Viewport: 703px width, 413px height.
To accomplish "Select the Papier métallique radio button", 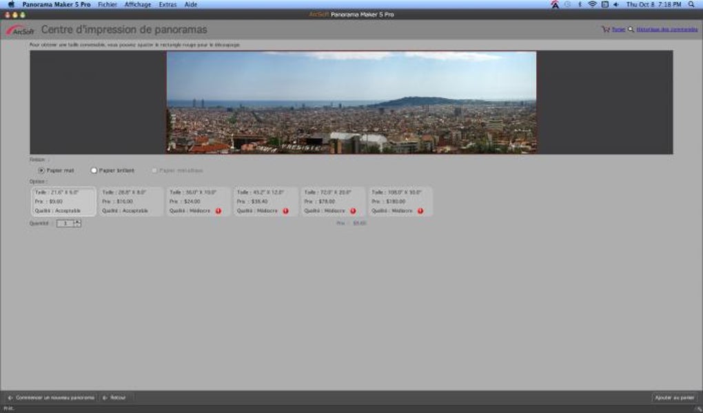I will pyautogui.click(x=154, y=170).
